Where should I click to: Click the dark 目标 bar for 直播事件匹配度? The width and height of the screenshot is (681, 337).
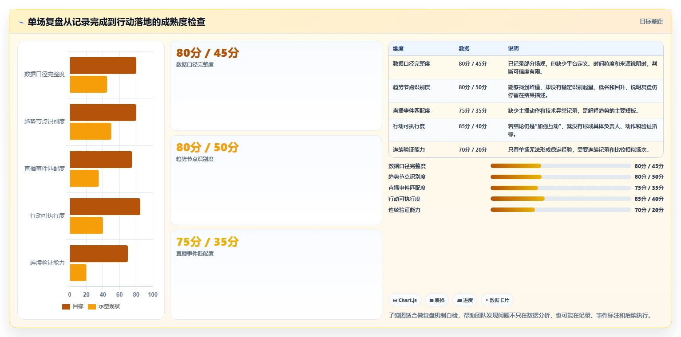click(x=101, y=160)
